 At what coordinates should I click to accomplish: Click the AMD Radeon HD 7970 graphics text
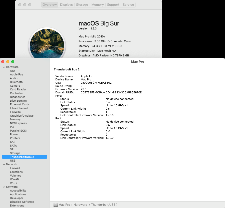[x=111, y=55]
